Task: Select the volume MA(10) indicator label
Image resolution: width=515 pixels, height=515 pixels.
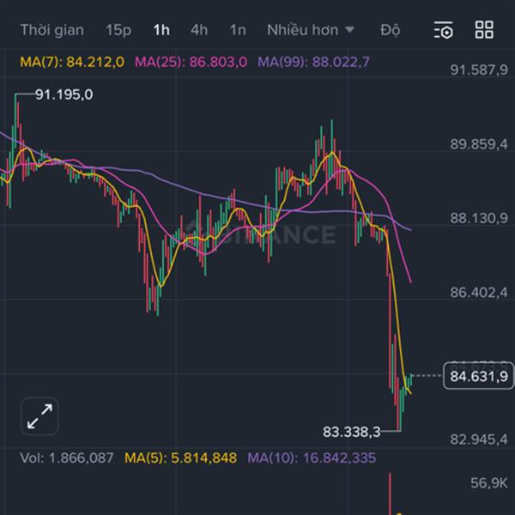Action: point(311,458)
